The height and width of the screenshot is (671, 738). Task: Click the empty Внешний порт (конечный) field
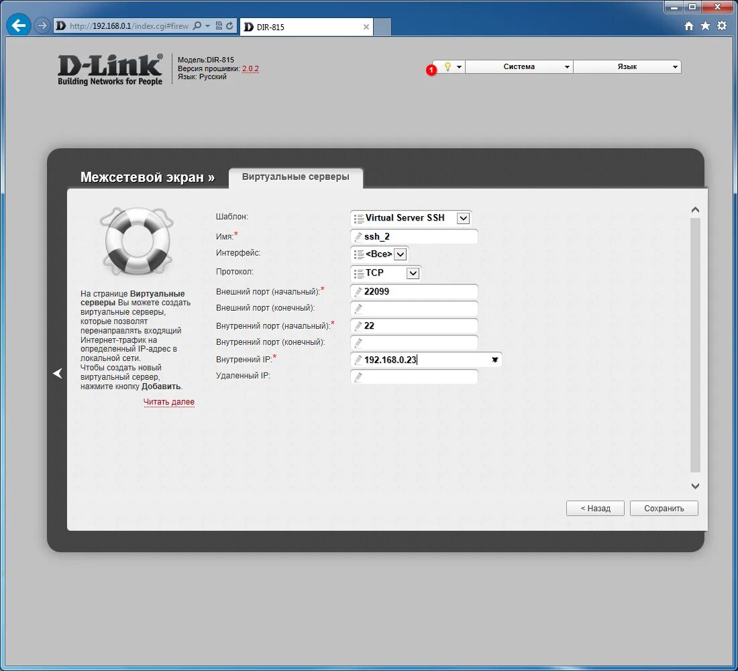coord(414,309)
